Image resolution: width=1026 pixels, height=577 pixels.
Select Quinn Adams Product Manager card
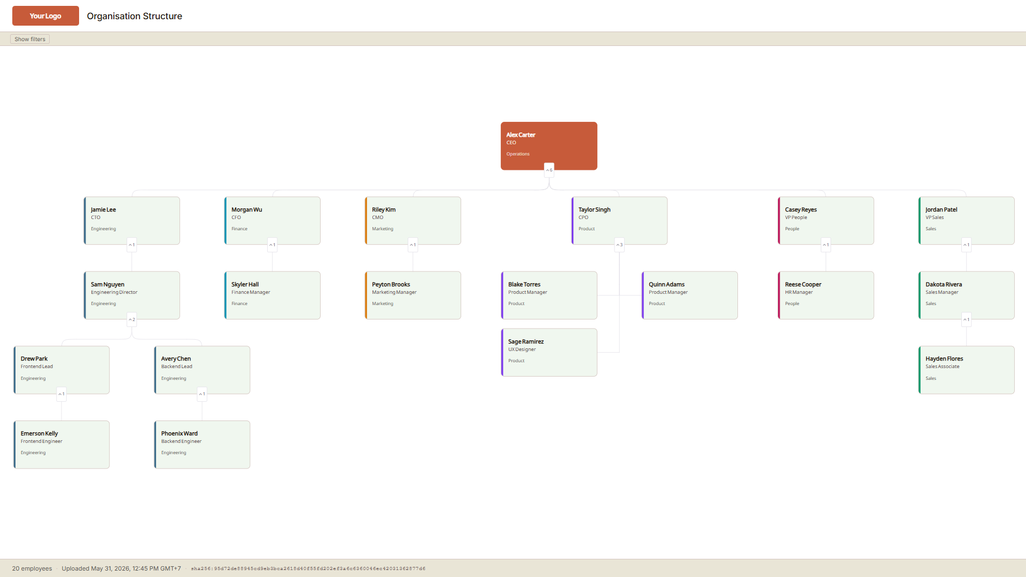[x=689, y=295]
